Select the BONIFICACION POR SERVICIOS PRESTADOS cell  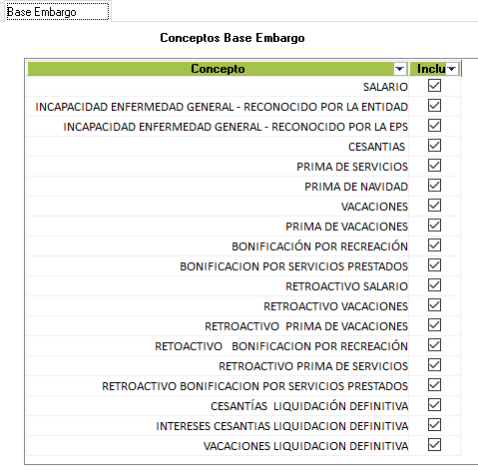[218, 266]
